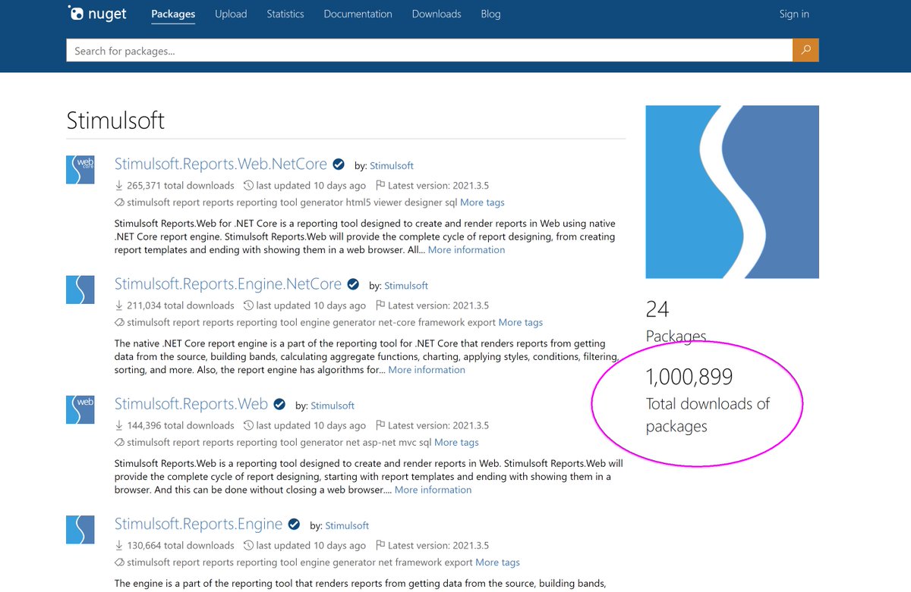Click verified checkmark beside Stimulsoft.Reports.Web.NetCore
The height and width of the screenshot is (592, 911).
pos(339,164)
